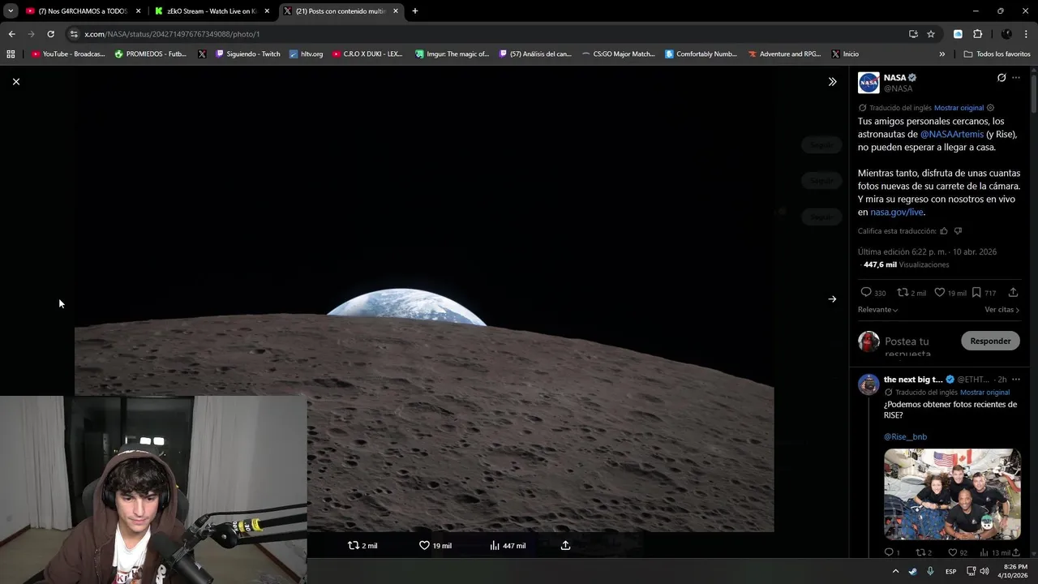The image size is (1038, 584).
Task: Switch the ESP input language
Action: (950, 571)
